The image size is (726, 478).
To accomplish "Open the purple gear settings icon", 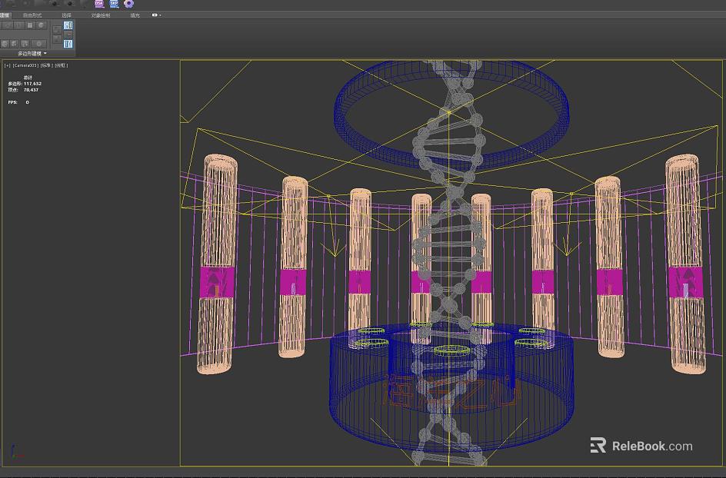I will 129,4.
